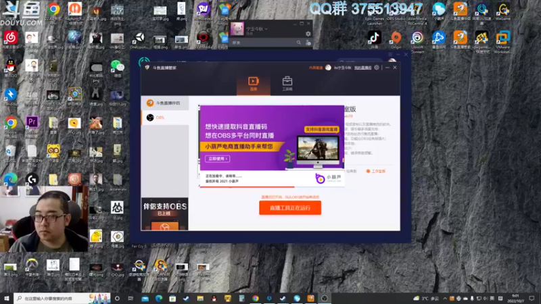Open the OBS Studio desktop icon

(x=396, y=12)
